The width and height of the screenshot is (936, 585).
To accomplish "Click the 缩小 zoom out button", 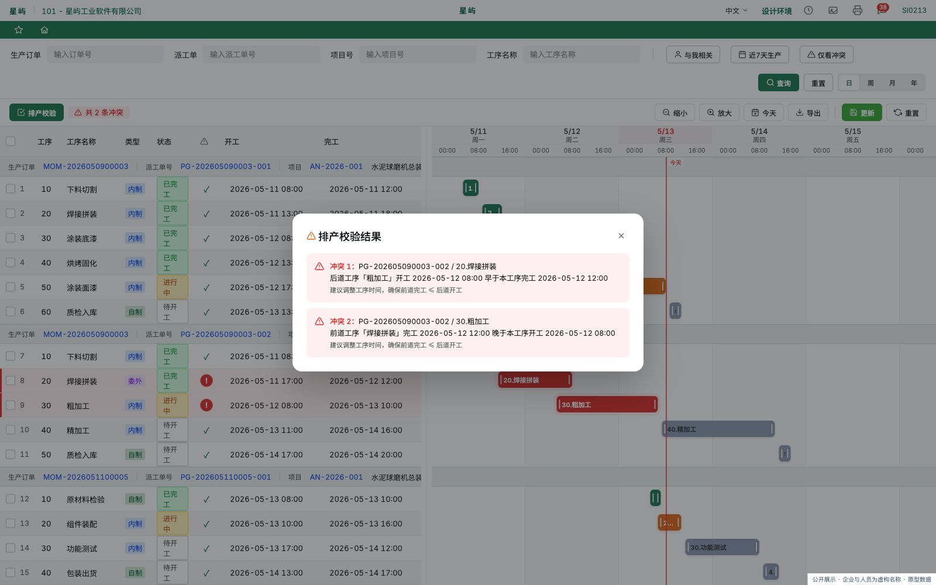I will (x=675, y=112).
